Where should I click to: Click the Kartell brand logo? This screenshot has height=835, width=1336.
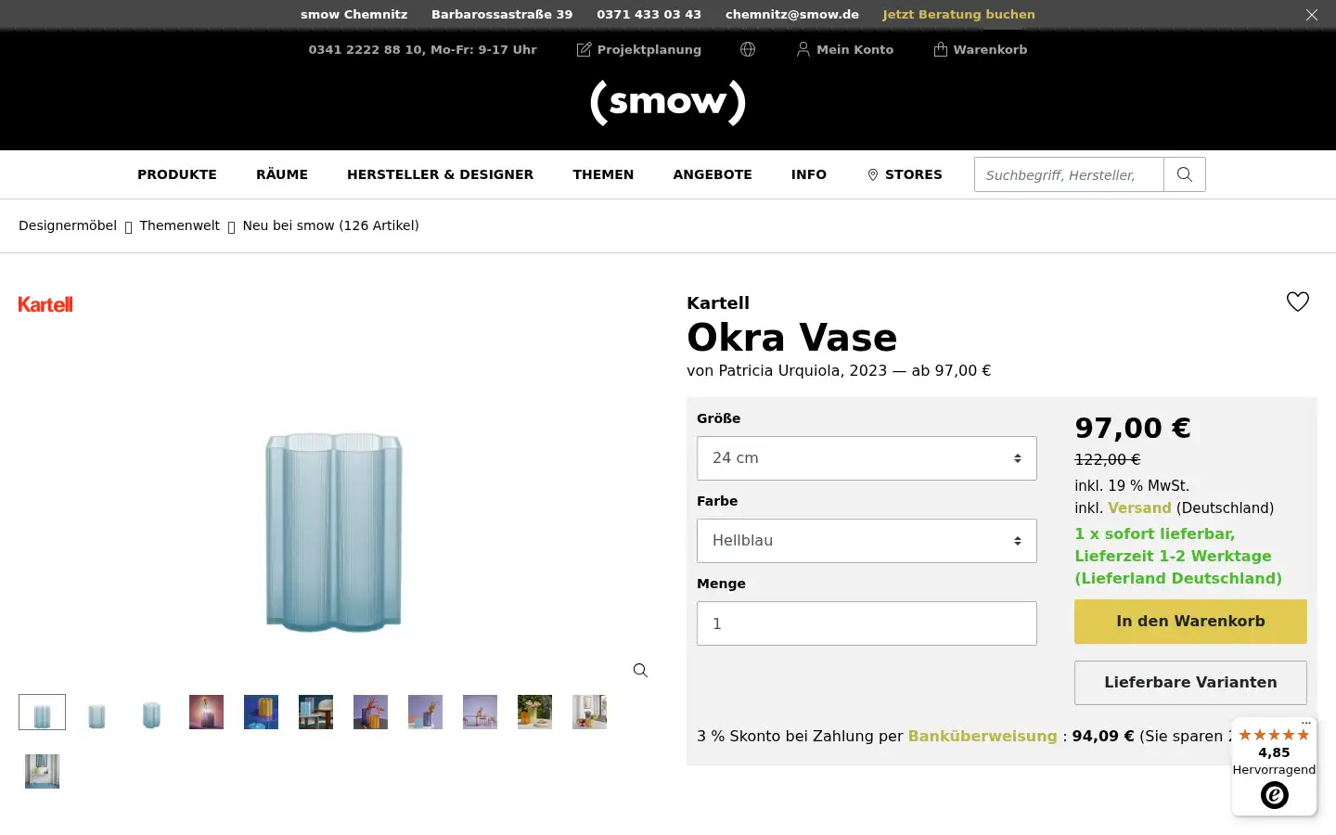[45, 304]
